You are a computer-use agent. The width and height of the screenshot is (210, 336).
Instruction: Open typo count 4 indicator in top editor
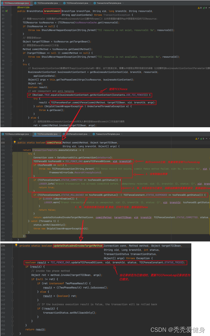point(205,8)
